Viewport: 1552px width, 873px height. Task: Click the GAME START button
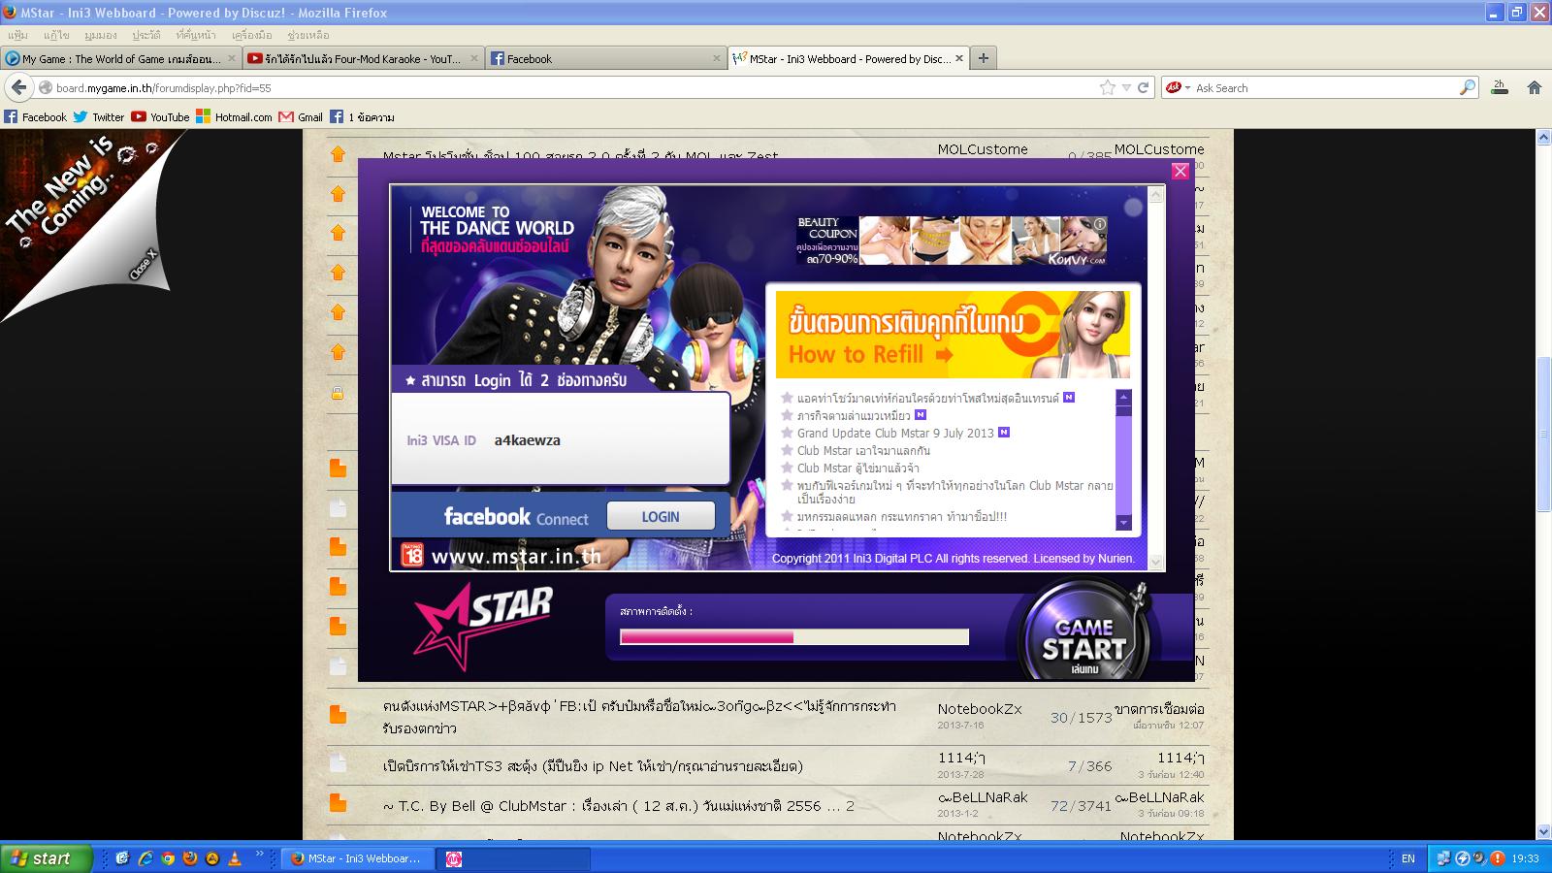1085,634
